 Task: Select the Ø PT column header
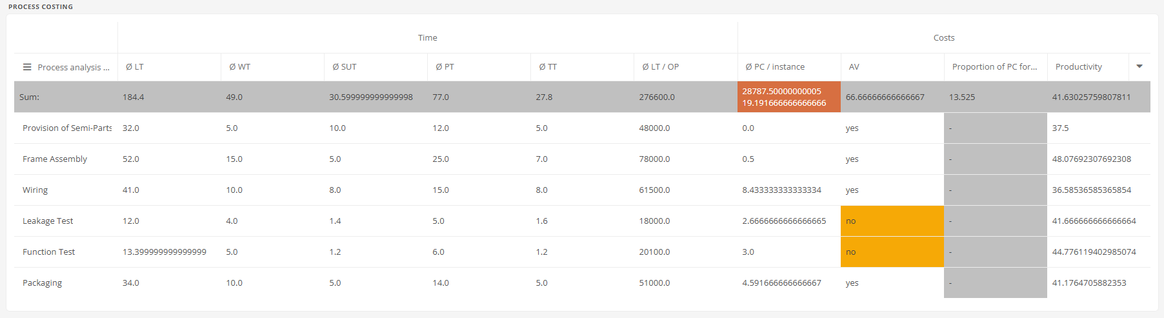pyautogui.click(x=445, y=67)
